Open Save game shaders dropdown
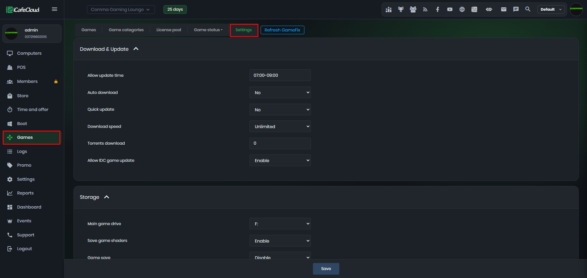This screenshot has width=587, height=278. tap(280, 241)
